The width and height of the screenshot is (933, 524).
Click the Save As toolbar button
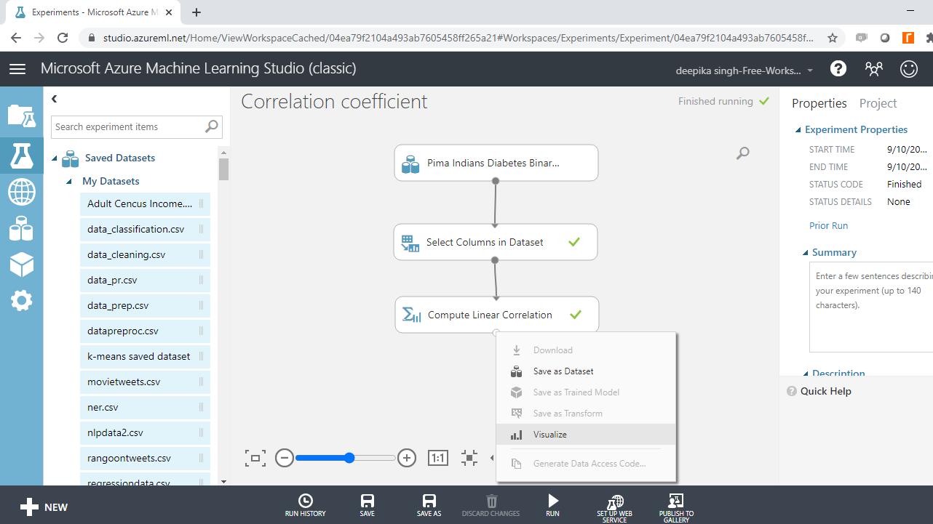point(429,505)
